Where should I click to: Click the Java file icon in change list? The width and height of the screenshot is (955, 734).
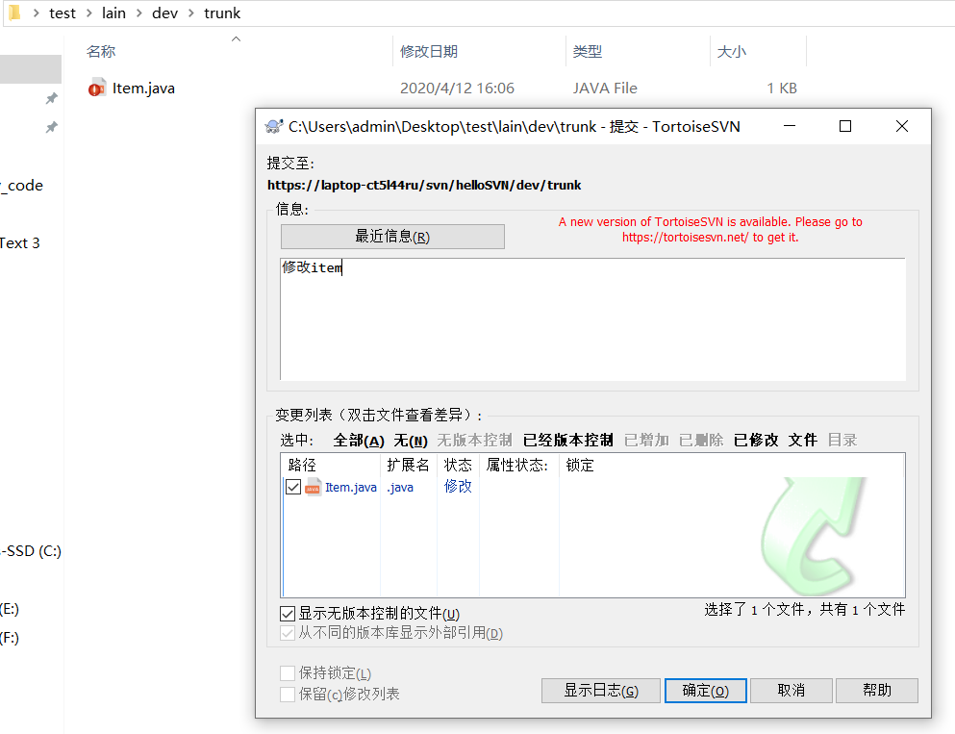pos(314,488)
